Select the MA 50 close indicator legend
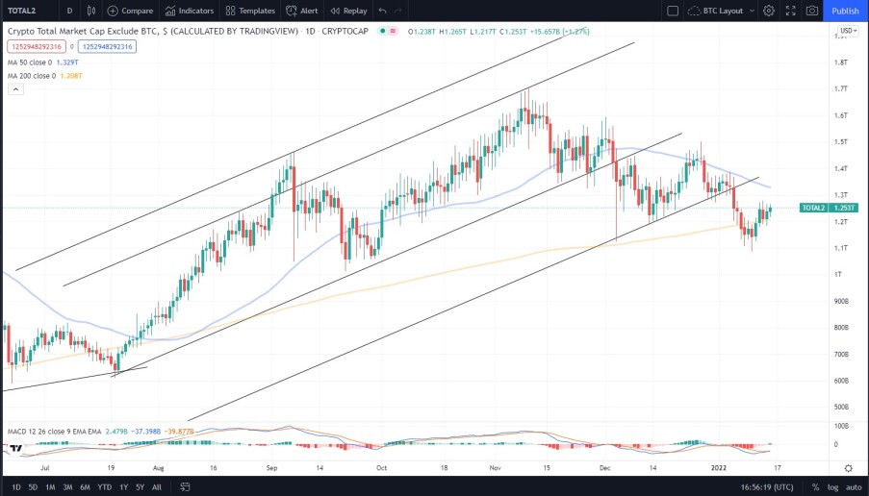Screen dimensions: 869x496 [x=30, y=62]
